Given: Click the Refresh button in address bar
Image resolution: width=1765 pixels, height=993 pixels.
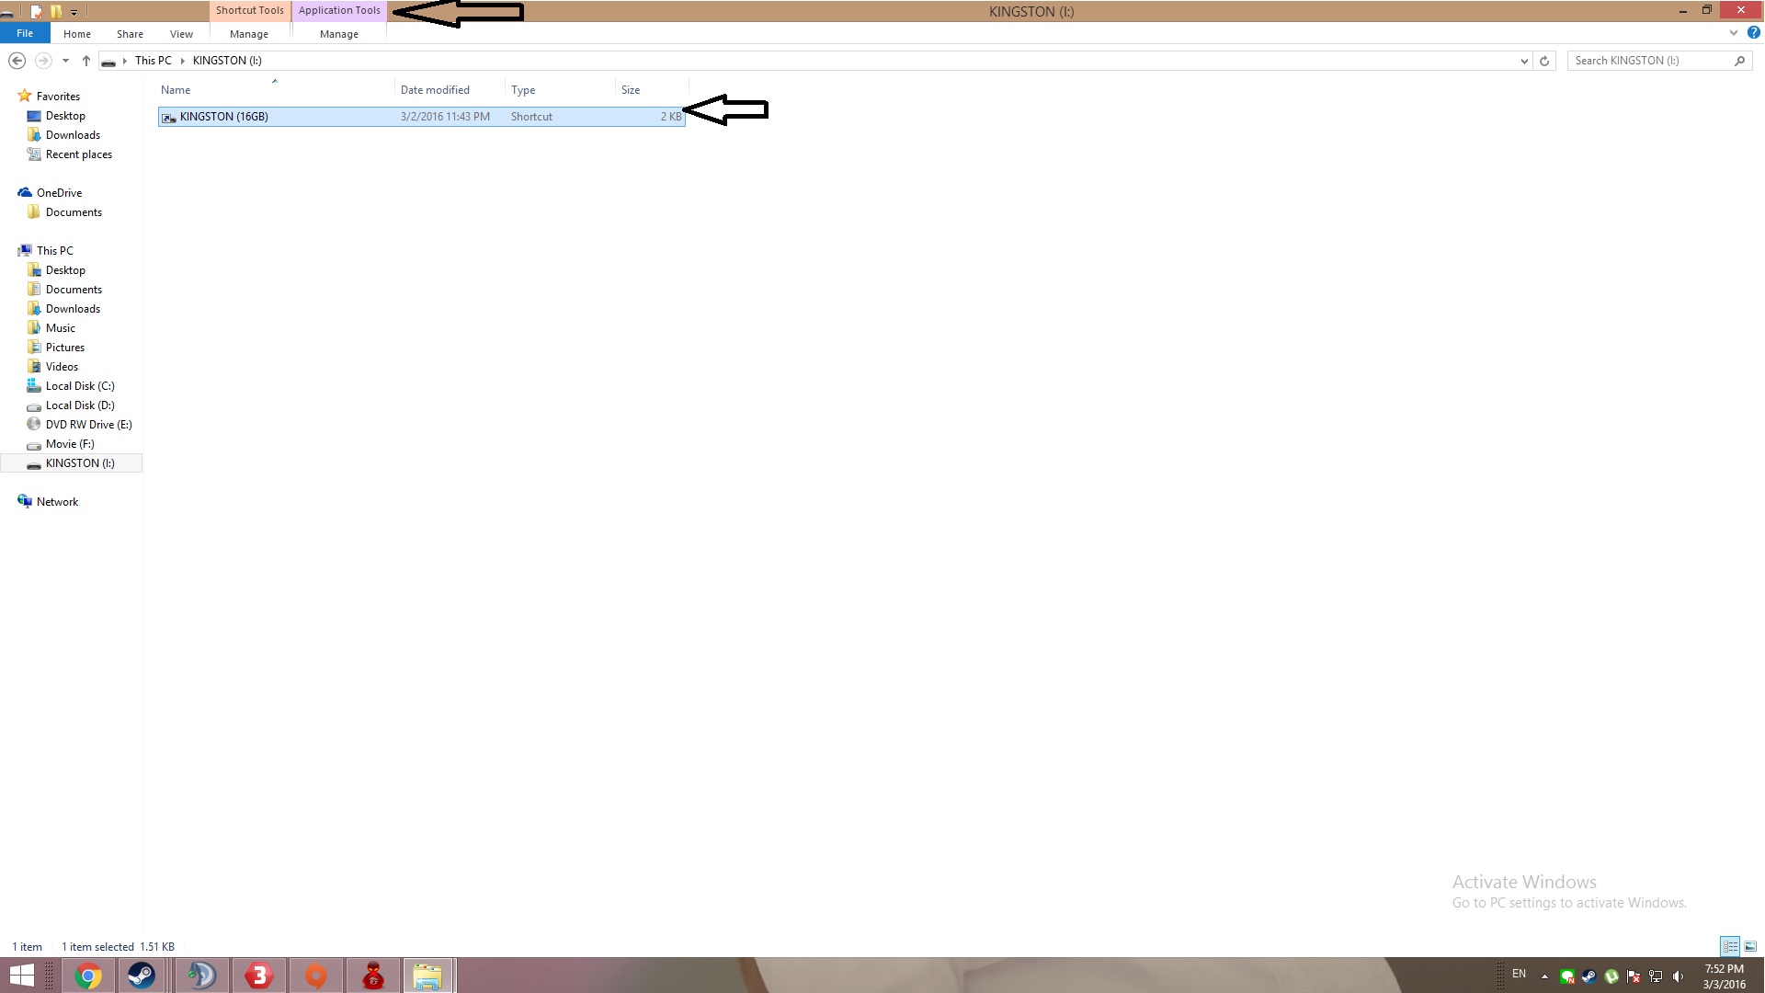Looking at the screenshot, I should (x=1544, y=61).
